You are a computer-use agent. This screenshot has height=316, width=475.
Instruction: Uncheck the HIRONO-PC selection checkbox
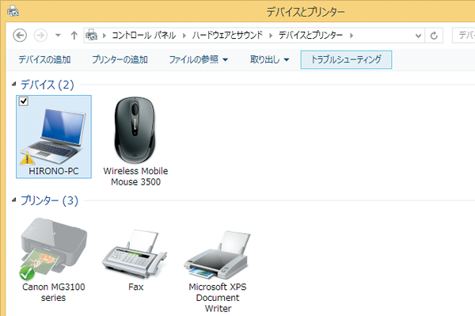click(x=24, y=101)
